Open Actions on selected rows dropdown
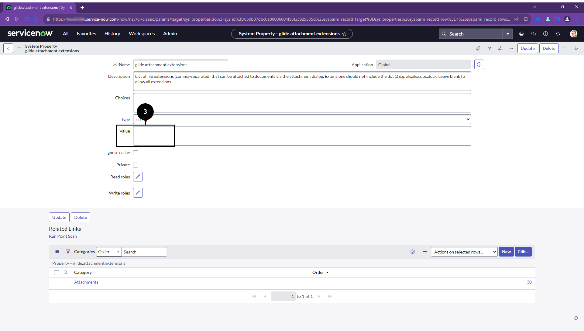This screenshot has height=331, width=584. point(464,252)
